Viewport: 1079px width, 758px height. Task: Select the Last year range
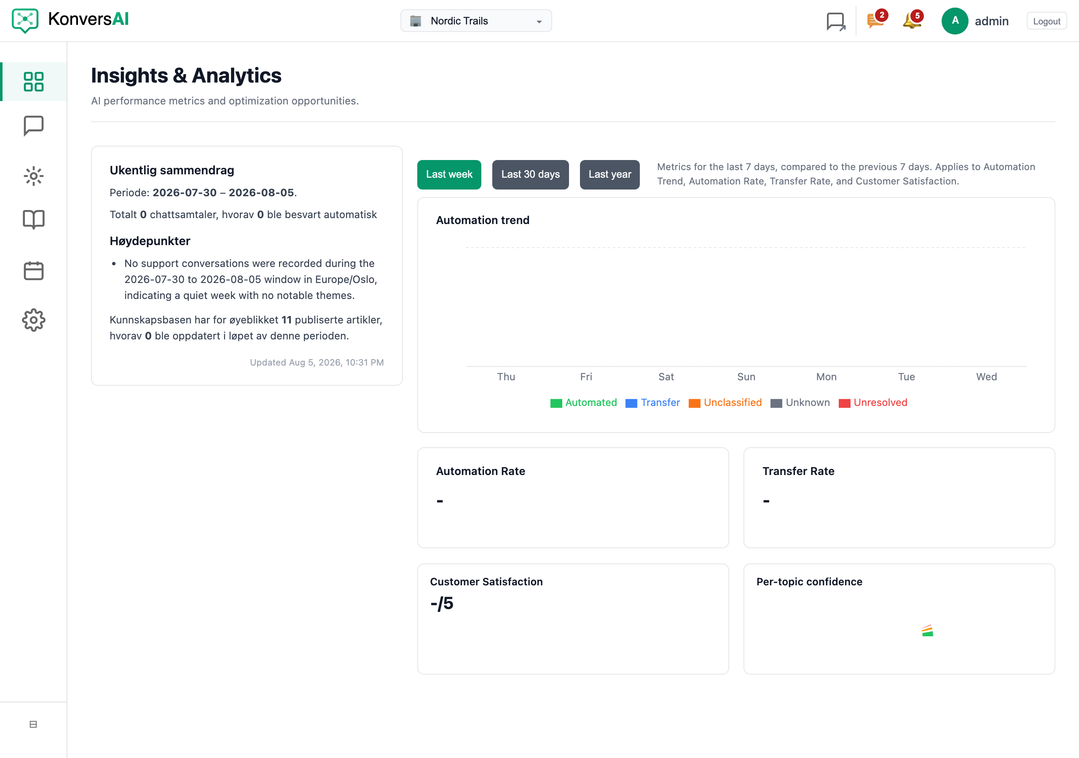tap(609, 174)
